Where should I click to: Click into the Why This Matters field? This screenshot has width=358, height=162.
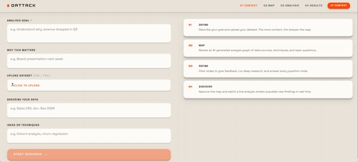(89, 61)
